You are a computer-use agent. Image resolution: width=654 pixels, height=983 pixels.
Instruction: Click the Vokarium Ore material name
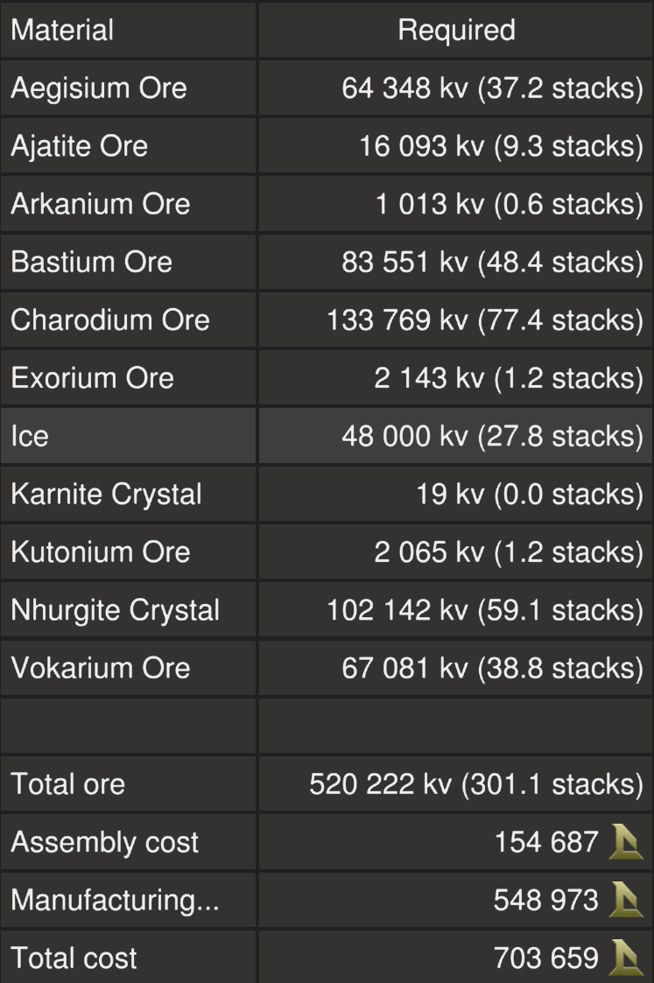(x=100, y=668)
